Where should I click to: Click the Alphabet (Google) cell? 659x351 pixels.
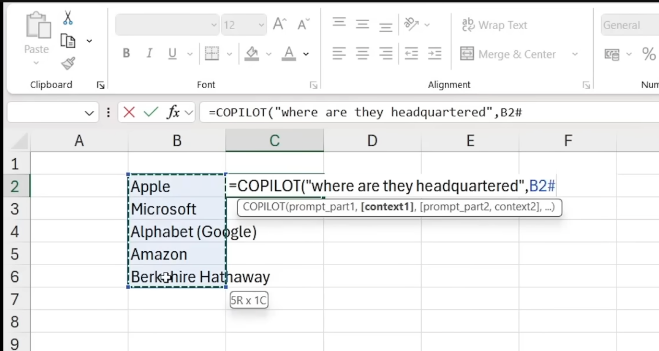[177, 232]
